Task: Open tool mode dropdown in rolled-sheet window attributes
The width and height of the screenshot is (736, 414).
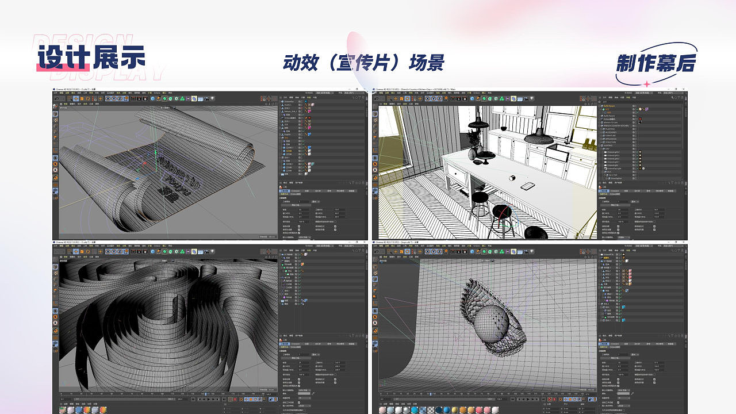Action: [x=316, y=202]
